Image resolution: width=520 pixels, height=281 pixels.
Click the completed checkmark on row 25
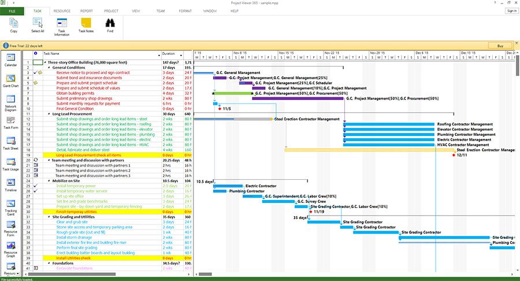(x=35, y=186)
